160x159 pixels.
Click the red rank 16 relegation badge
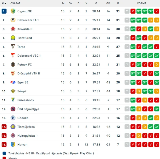[x=4, y=145]
